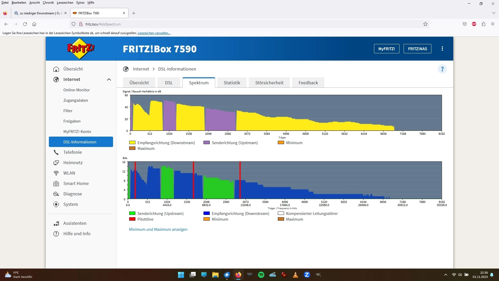This screenshot has width=499, height=281.
Task: Click the Smart Home icon in sidebar
Action: (56, 183)
